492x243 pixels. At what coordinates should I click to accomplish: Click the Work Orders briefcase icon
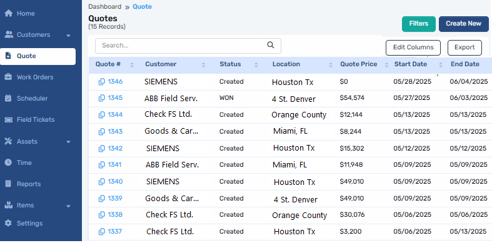[x=9, y=77]
